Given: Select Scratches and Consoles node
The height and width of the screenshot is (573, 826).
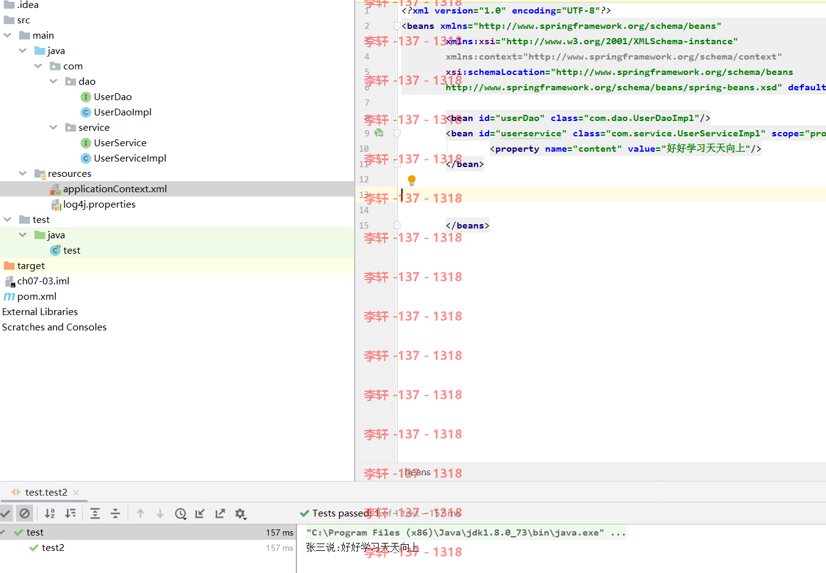Looking at the screenshot, I should point(54,327).
